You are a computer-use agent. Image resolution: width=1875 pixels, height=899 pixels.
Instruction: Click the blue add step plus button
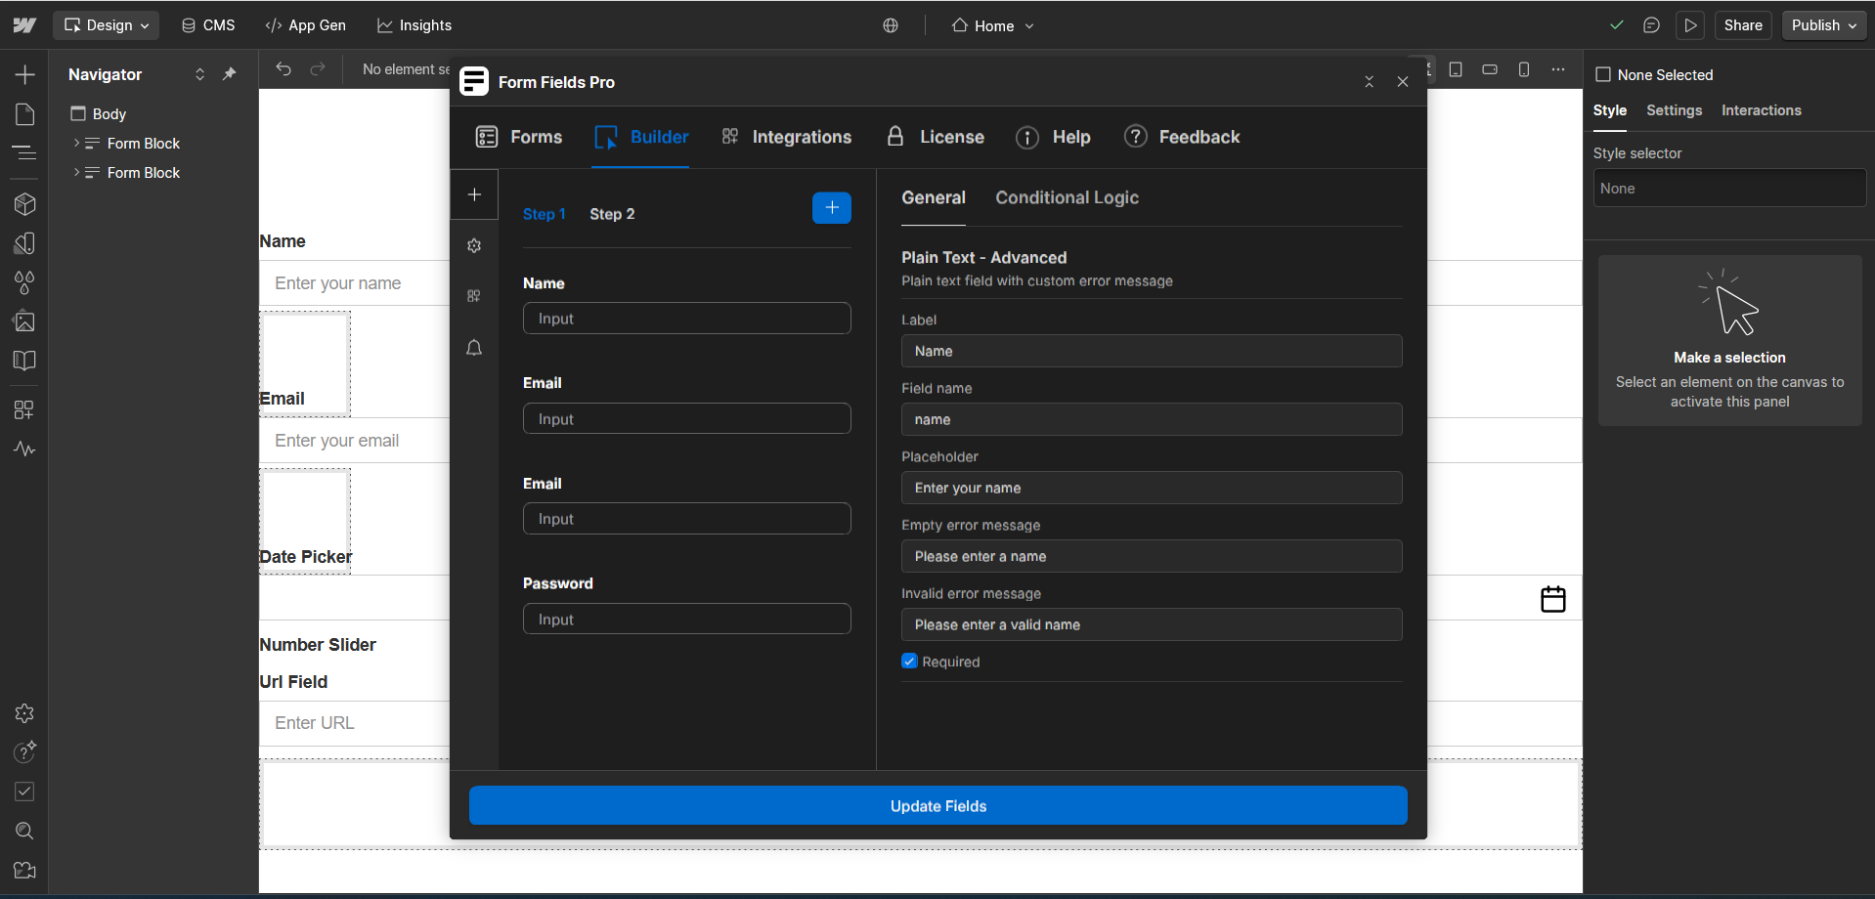tap(831, 208)
